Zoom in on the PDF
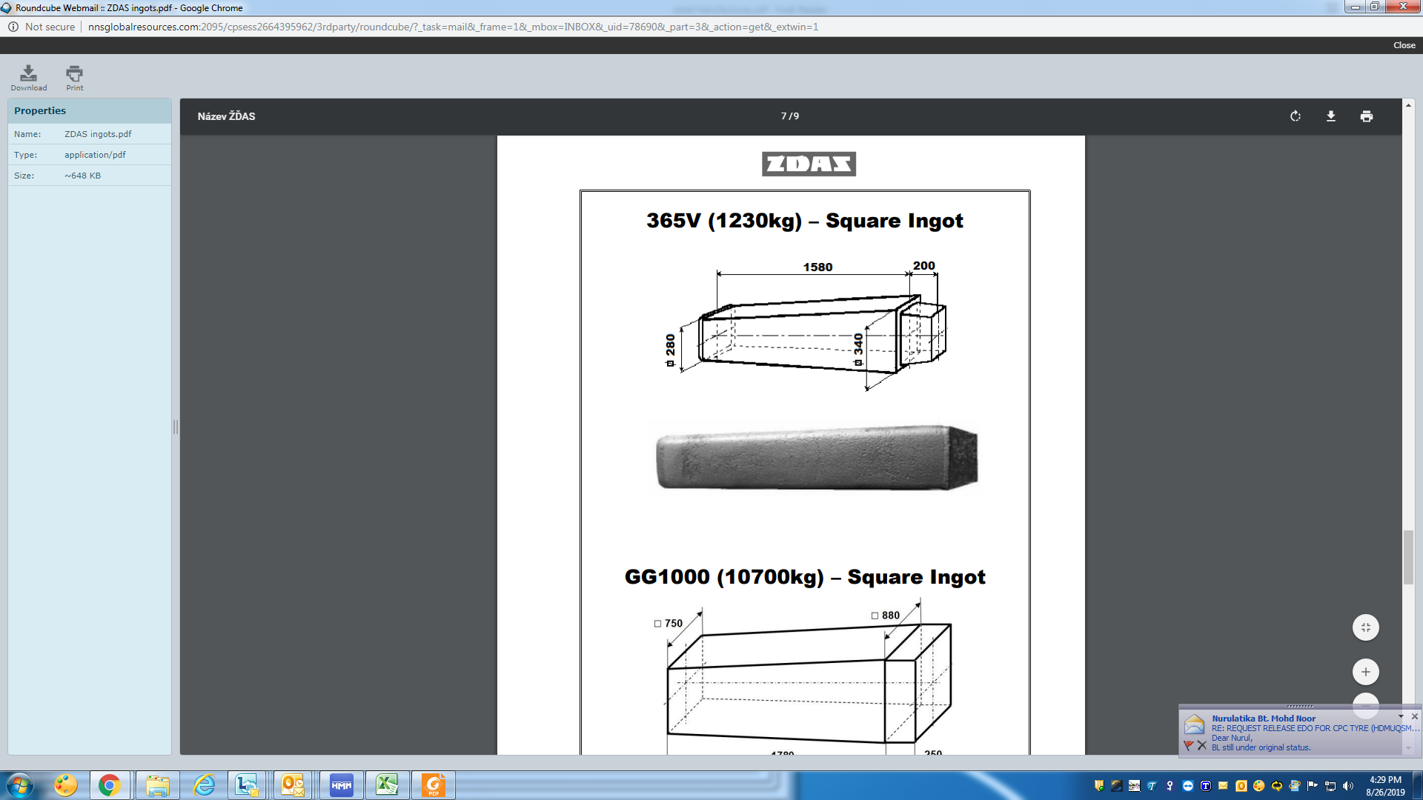Viewport: 1423px width, 800px height. click(x=1365, y=672)
